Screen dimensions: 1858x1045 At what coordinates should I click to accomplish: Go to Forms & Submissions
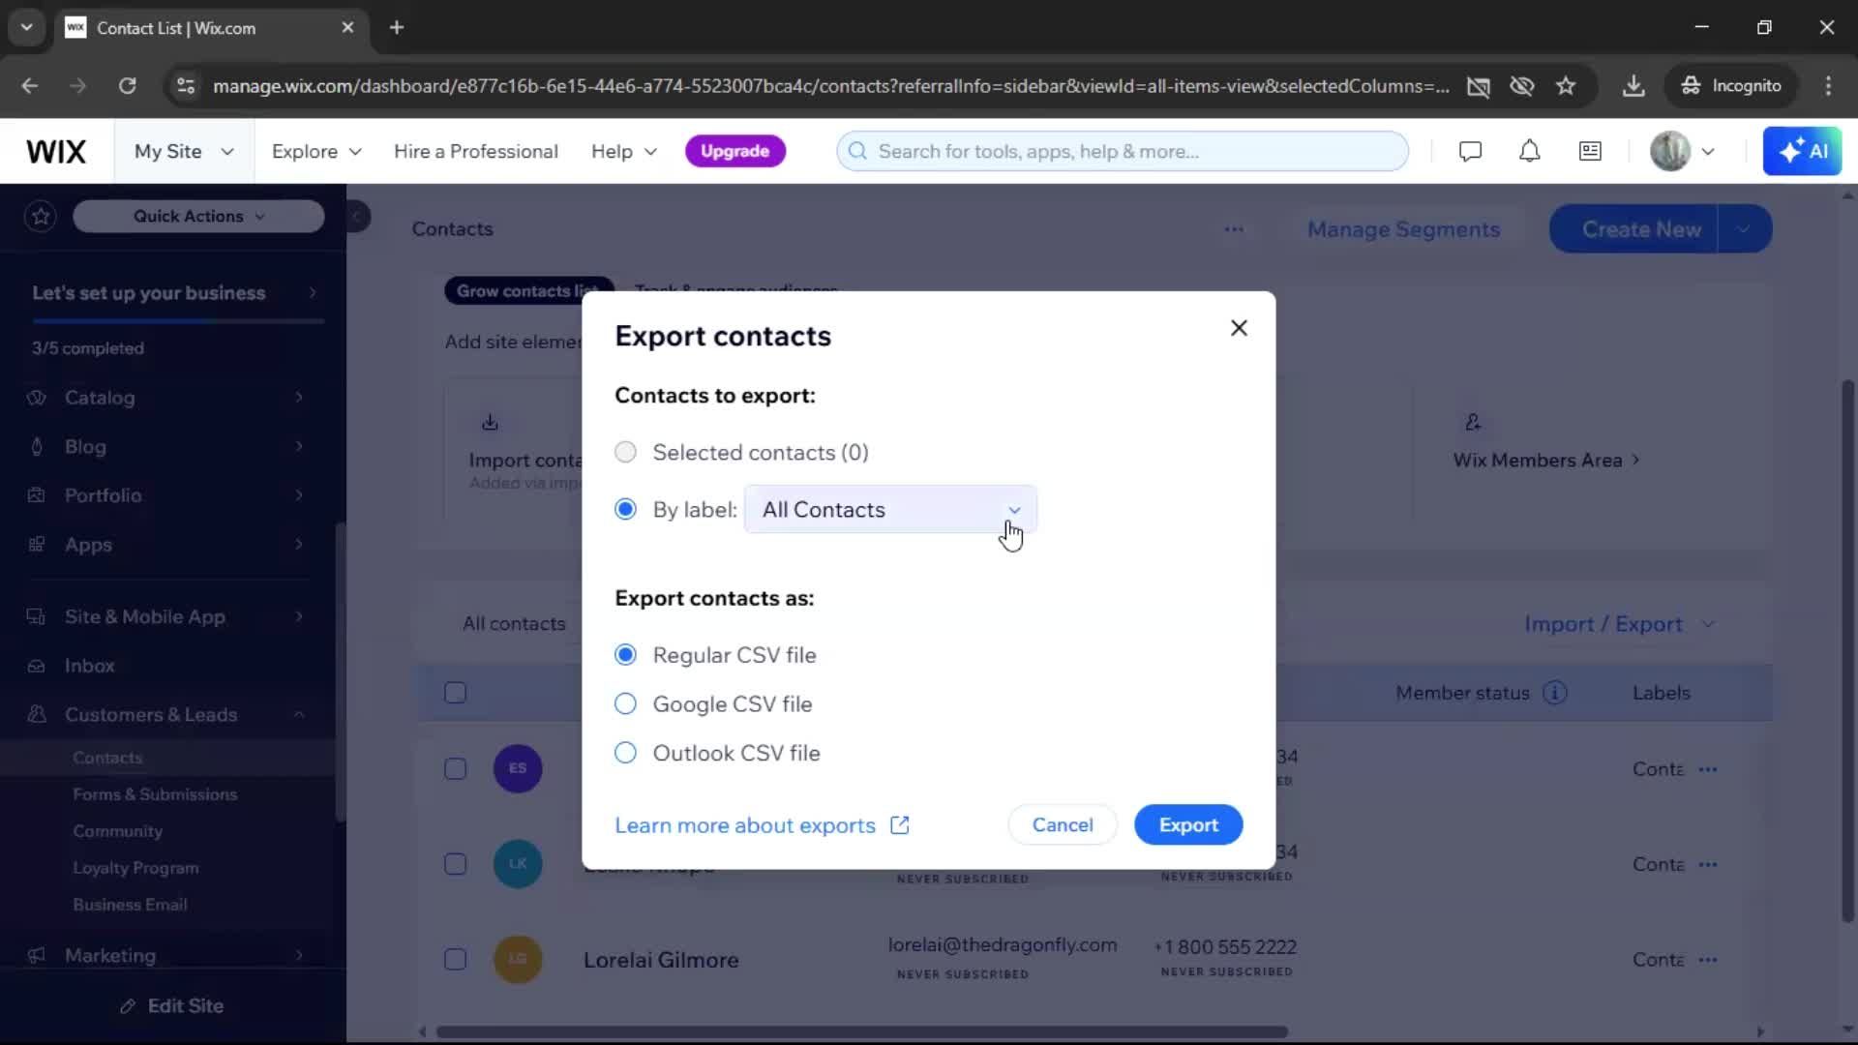(155, 793)
